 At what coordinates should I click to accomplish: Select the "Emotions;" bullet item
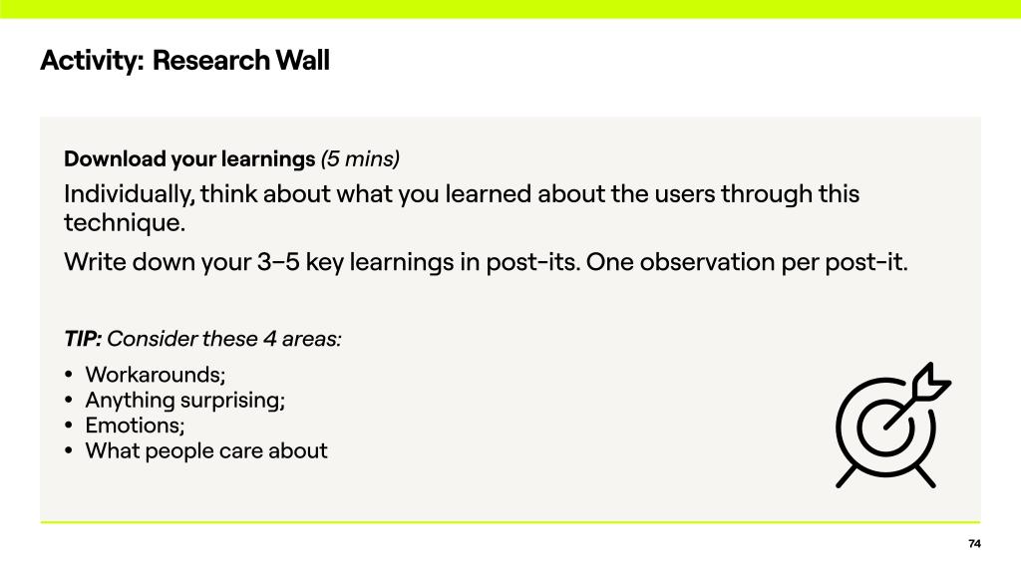coord(135,426)
